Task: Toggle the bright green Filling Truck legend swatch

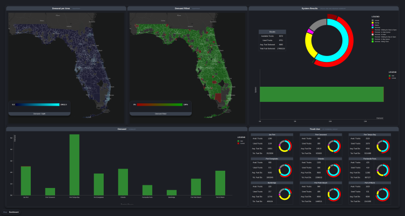Action: tap(373, 41)
